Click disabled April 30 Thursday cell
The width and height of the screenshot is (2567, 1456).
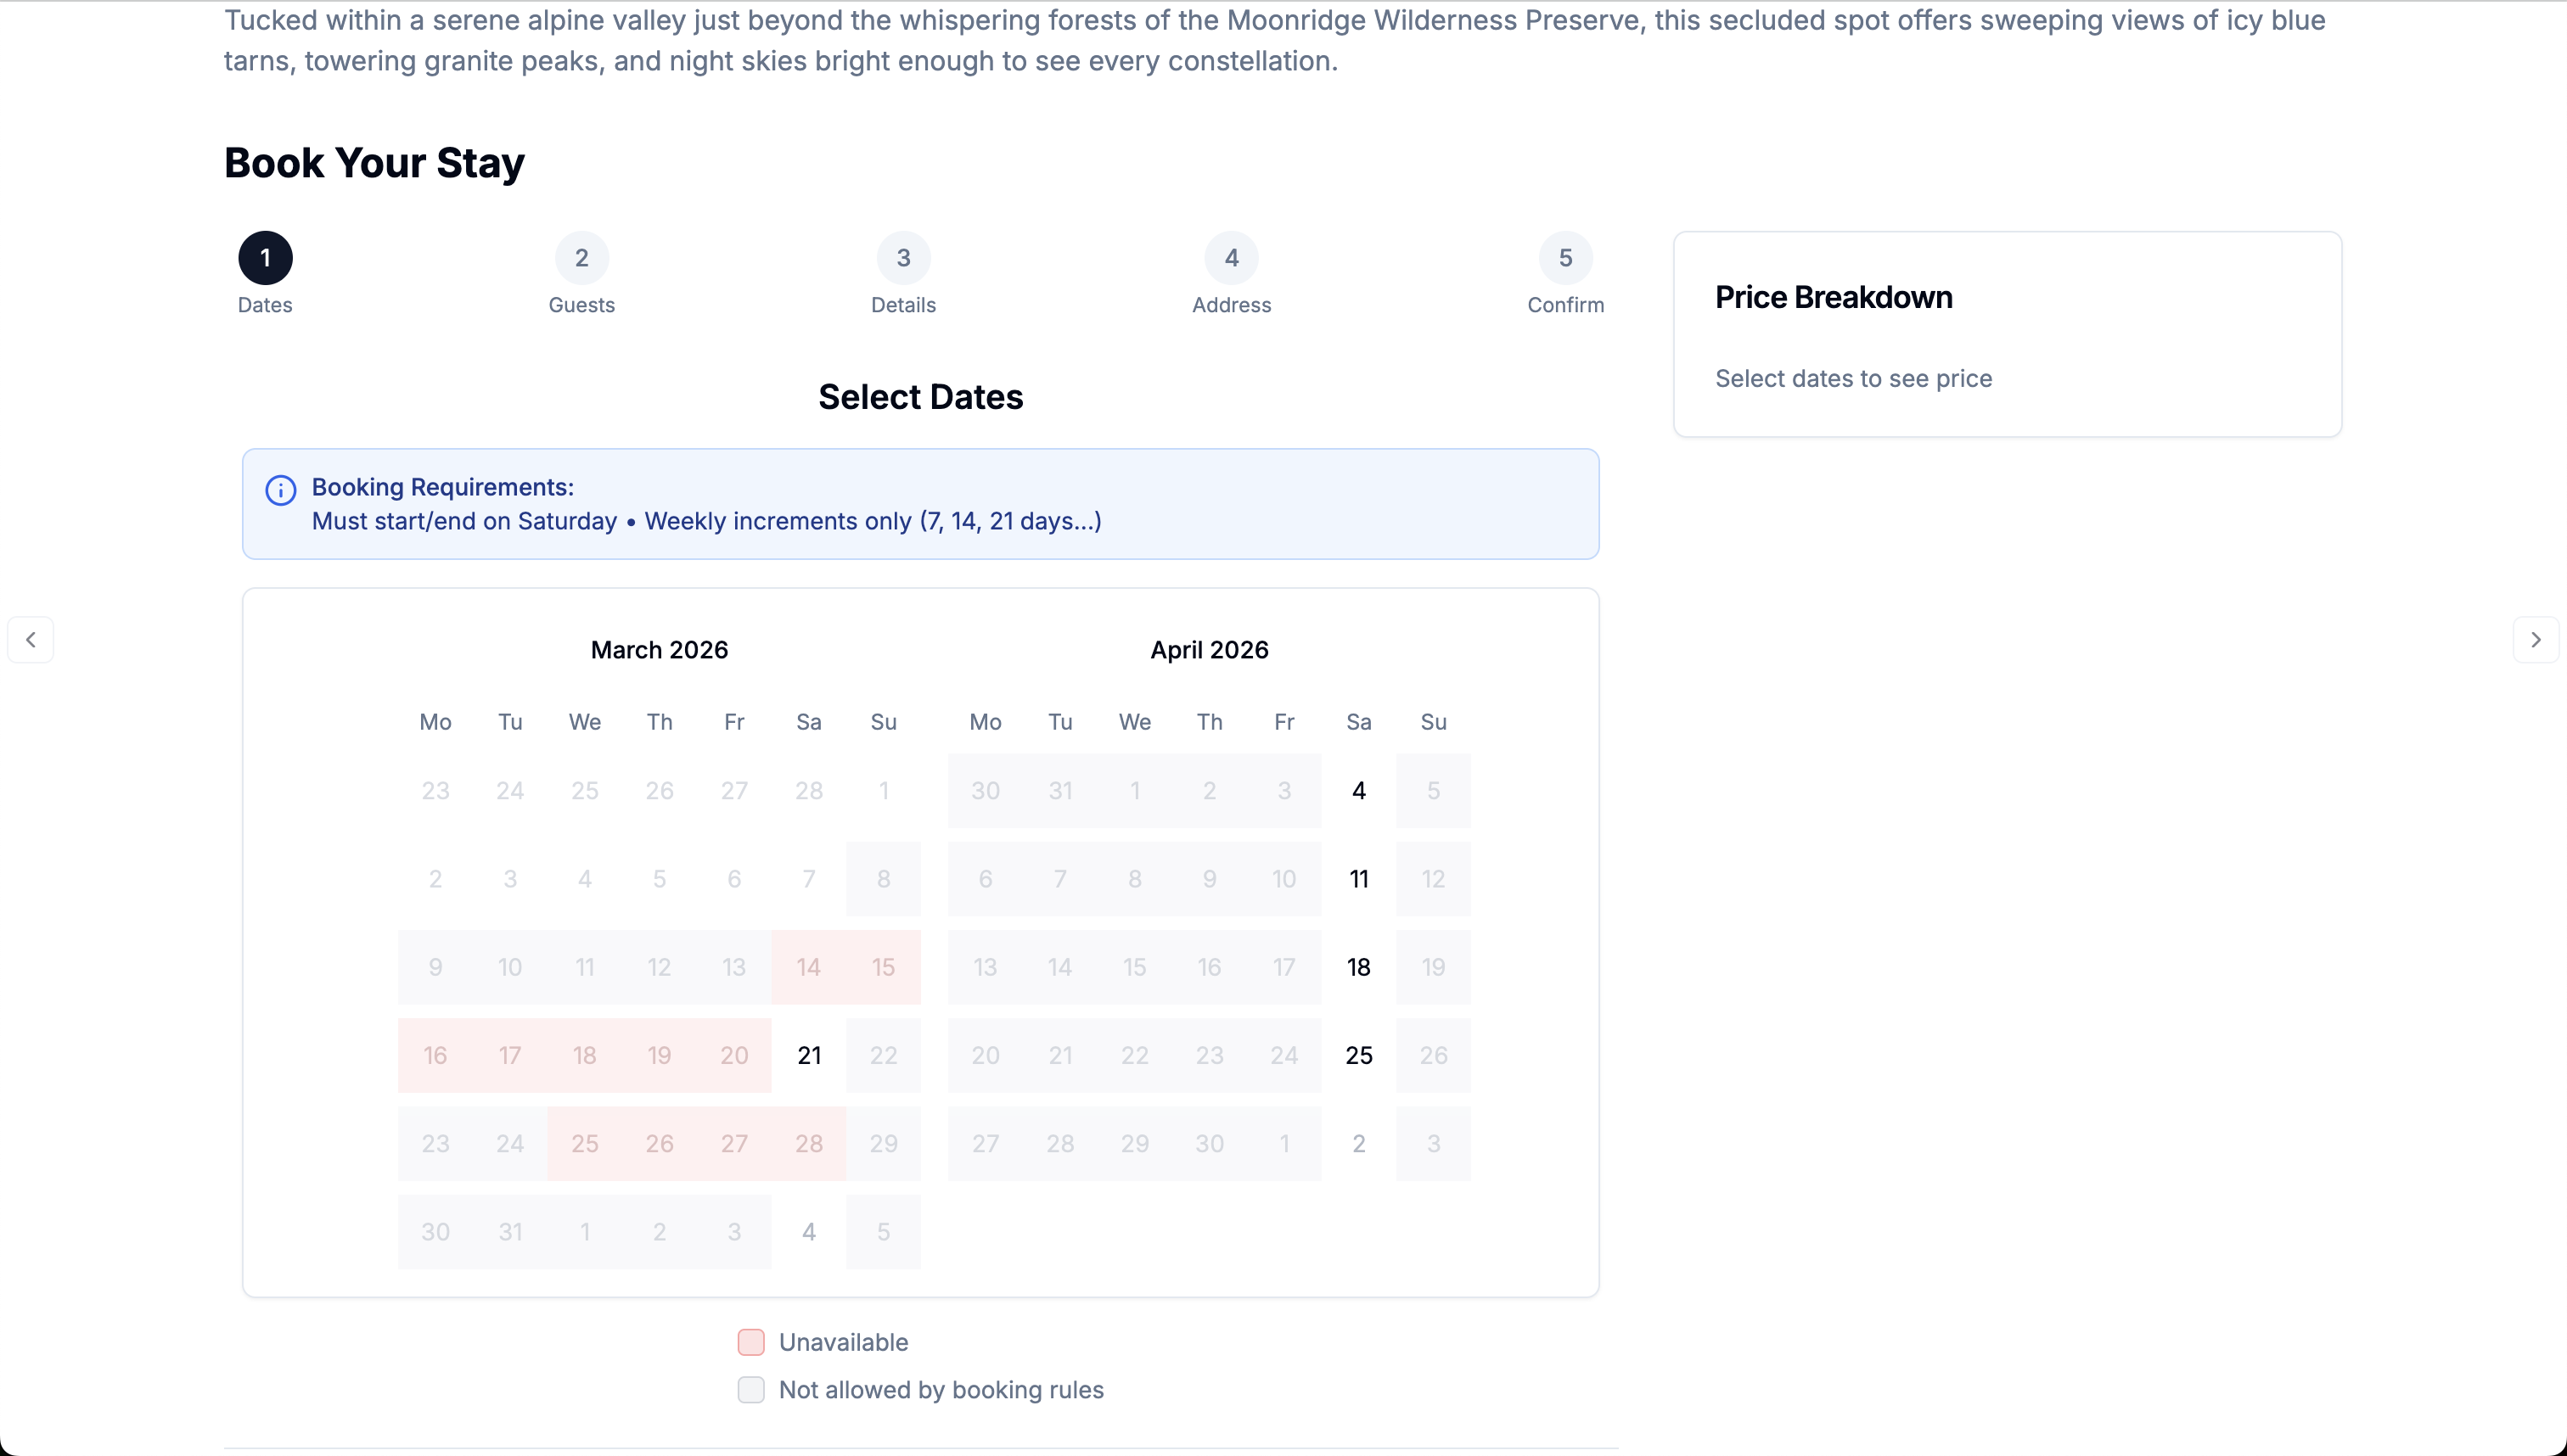pos(1210,1143)
